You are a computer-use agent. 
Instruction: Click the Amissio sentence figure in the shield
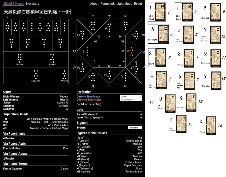(x=64, y=75)
